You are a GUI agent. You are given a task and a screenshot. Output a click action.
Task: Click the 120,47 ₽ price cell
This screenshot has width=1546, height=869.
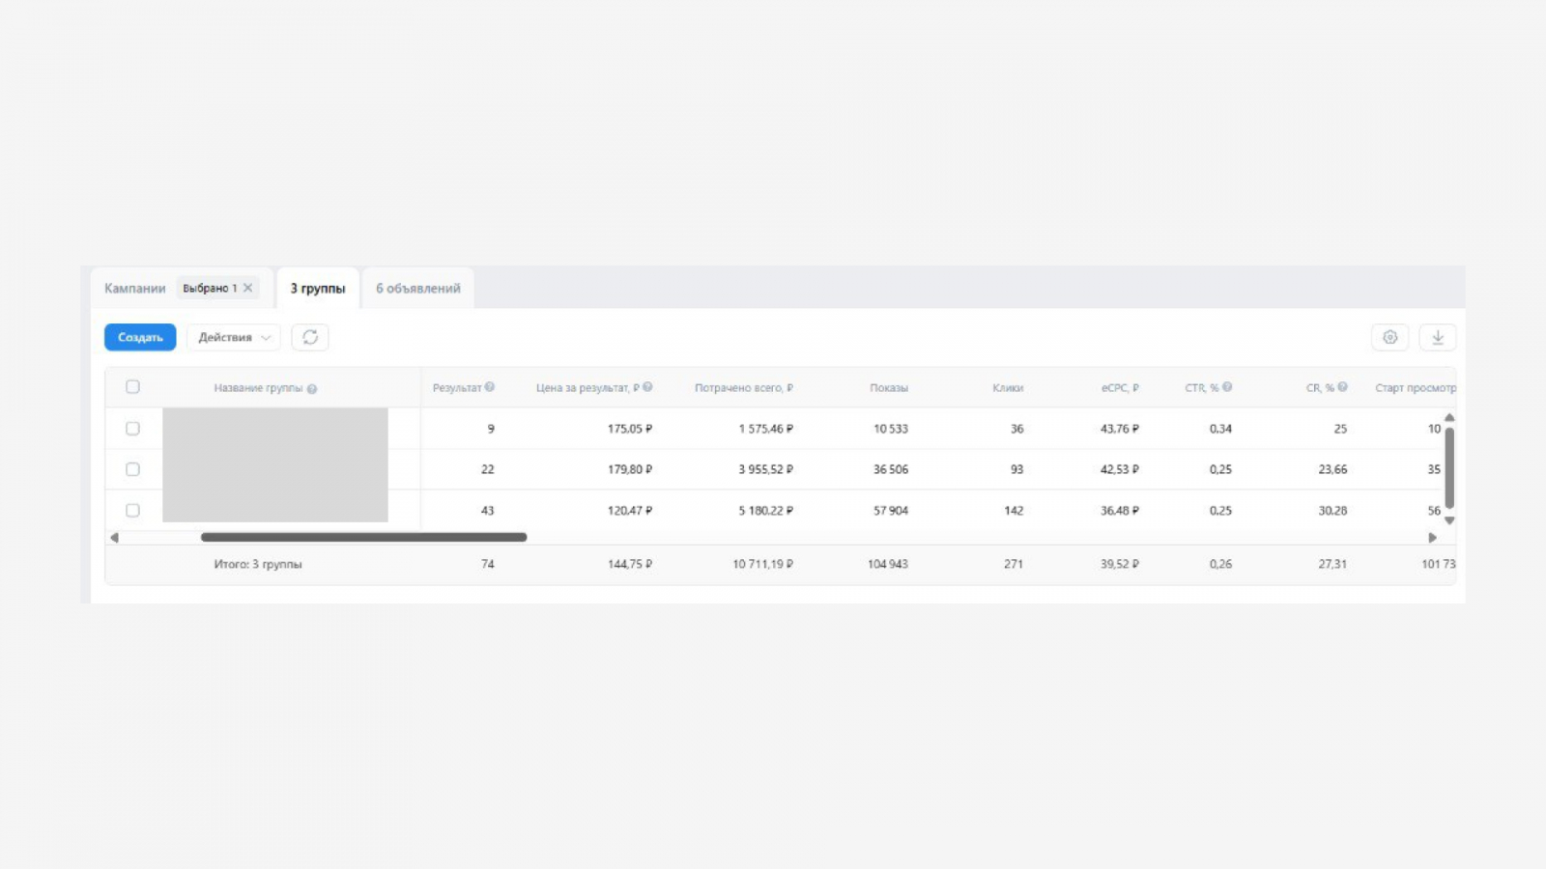(x=630, y=511)
